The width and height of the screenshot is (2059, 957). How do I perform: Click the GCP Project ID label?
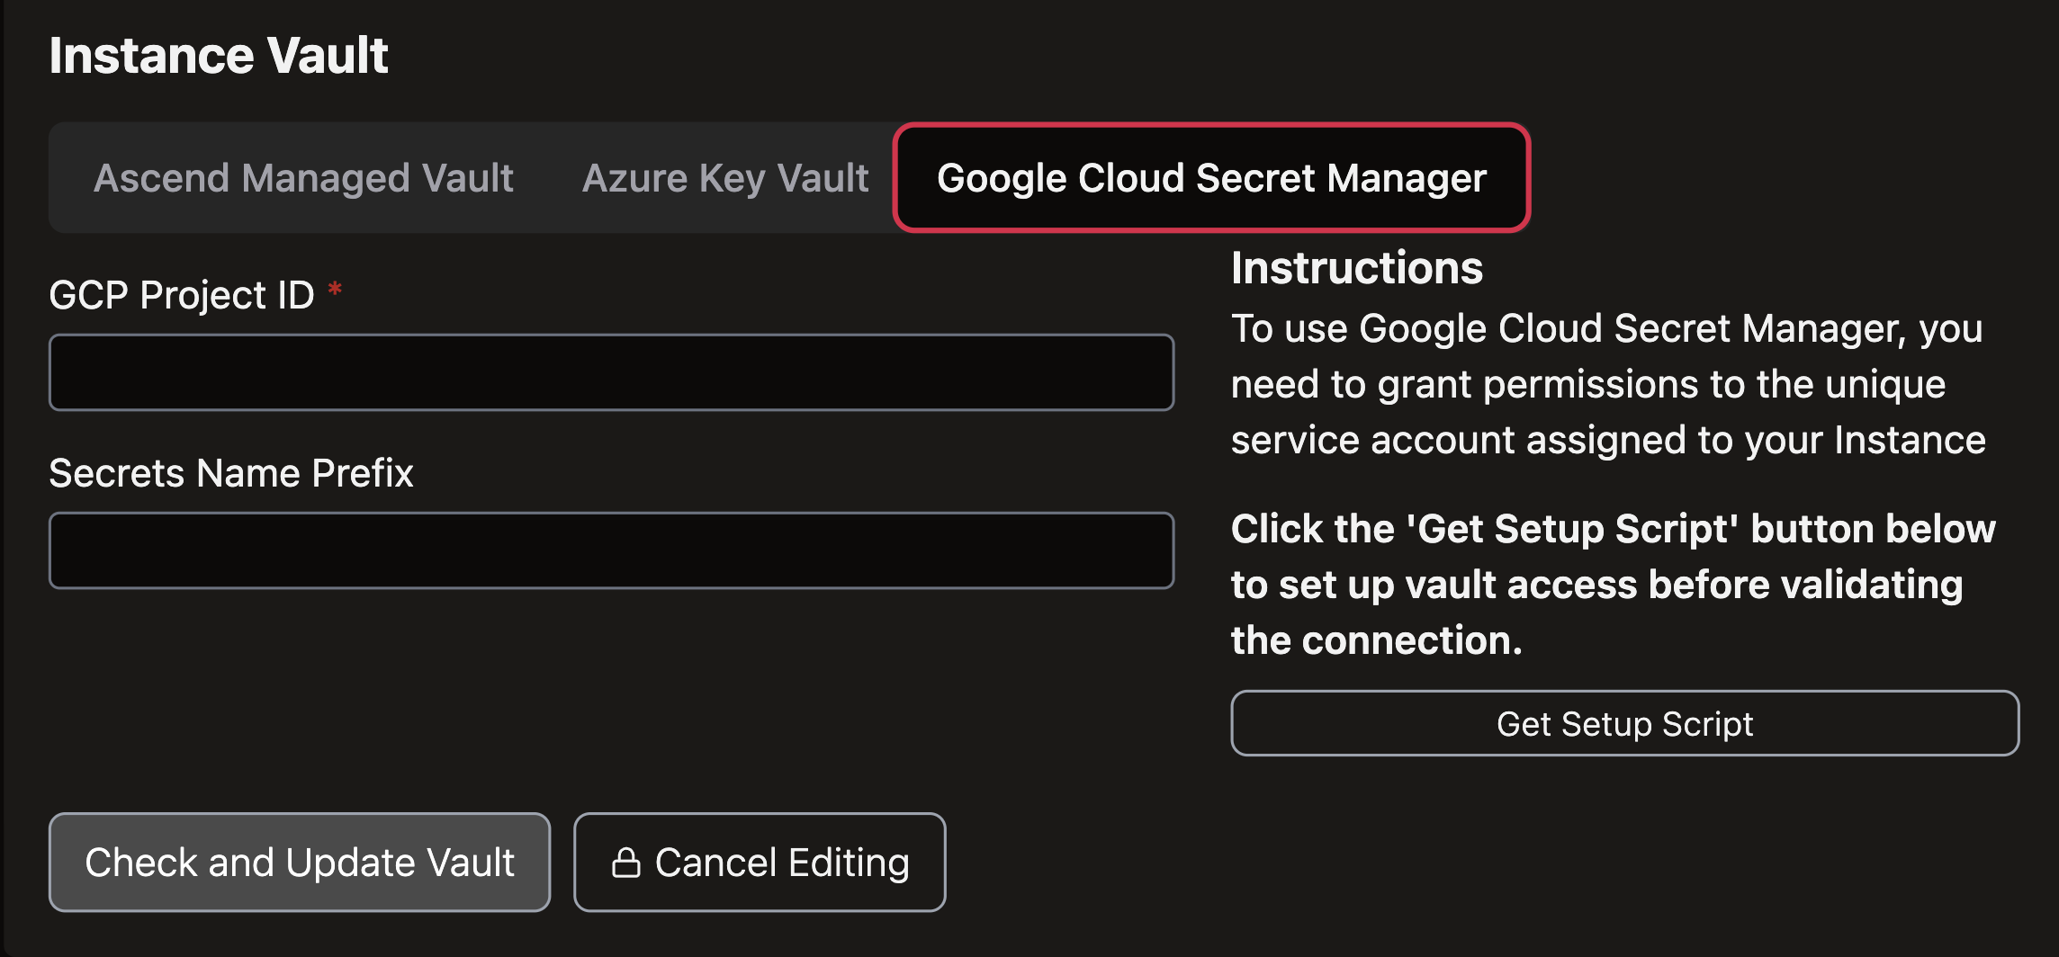click(x=182, y=295)
